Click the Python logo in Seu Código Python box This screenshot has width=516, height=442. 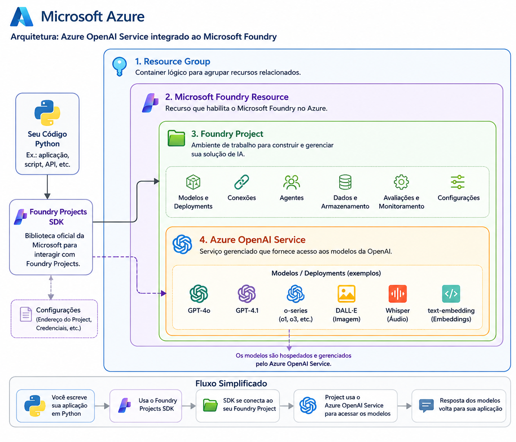pyautogui.click(x=47, y=113)
